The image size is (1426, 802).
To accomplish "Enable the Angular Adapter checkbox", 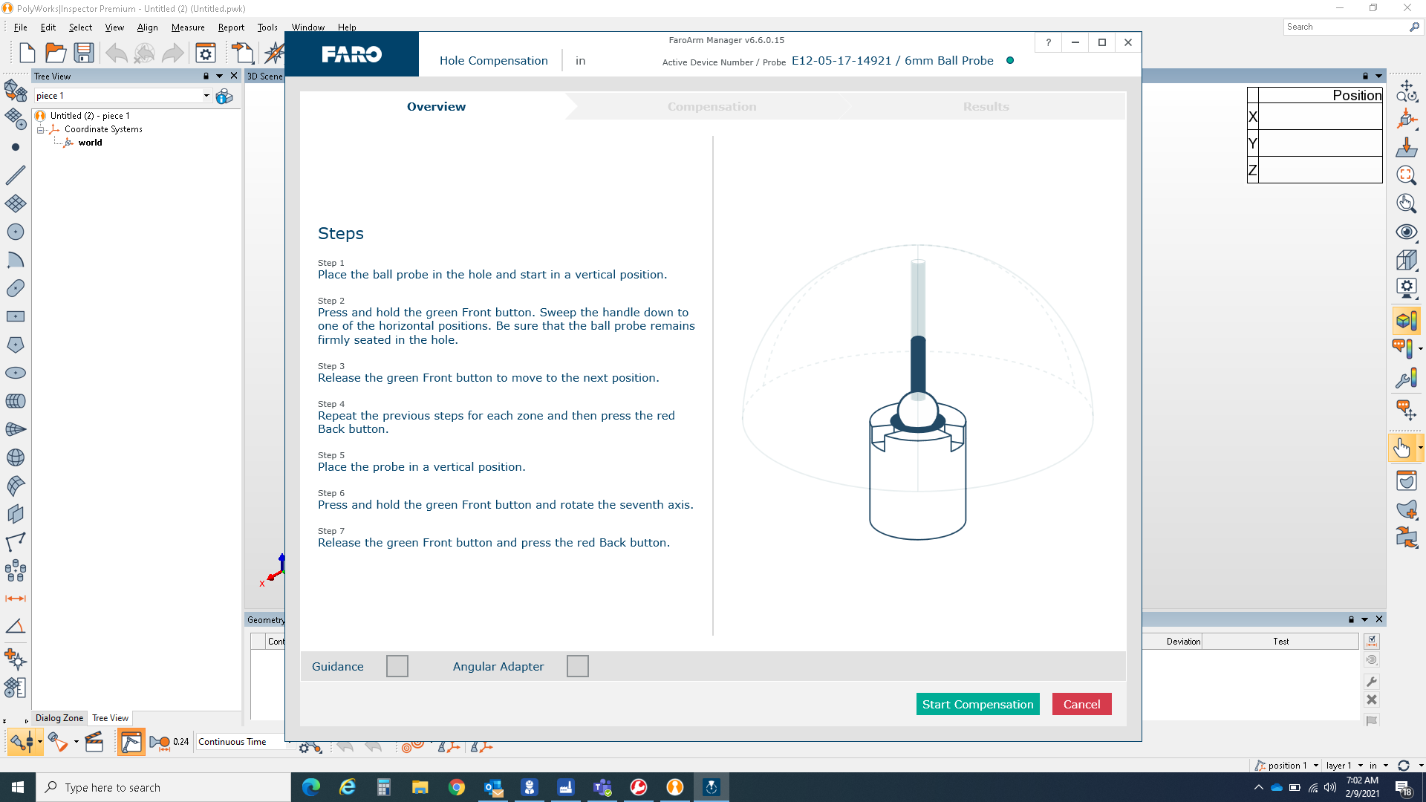I will tap(578, 666).
